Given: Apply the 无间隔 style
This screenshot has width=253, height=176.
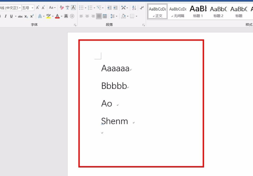Looking at the screenshot, I should pyautogui.click(x=178, y=12).
